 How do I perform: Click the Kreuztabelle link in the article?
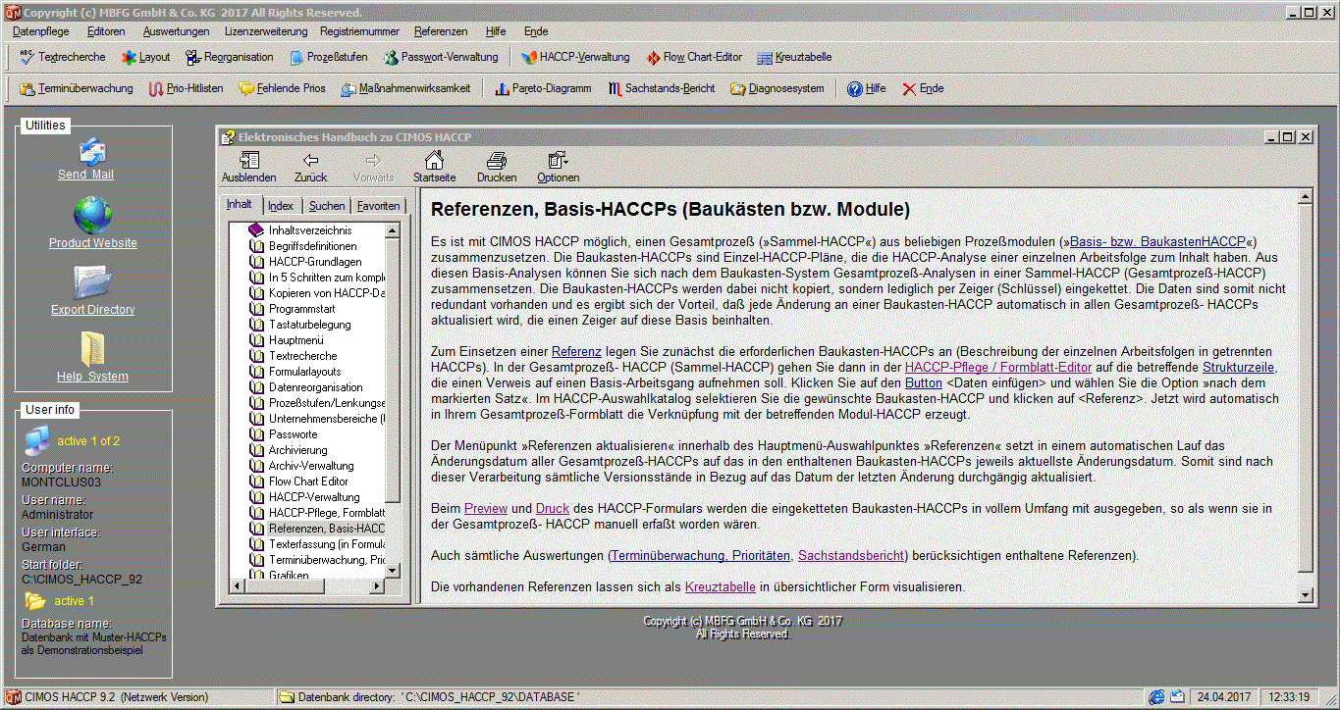point(721,586)
